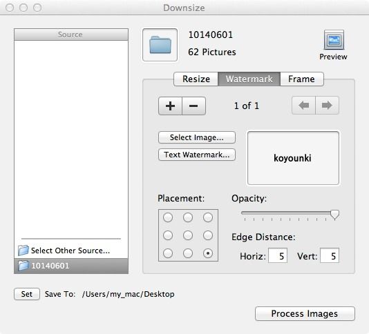Click the Select Image... button
Image resolution: width=369 pixels, height=334 pixels.
pyautogui.click(x=197, y=137)
